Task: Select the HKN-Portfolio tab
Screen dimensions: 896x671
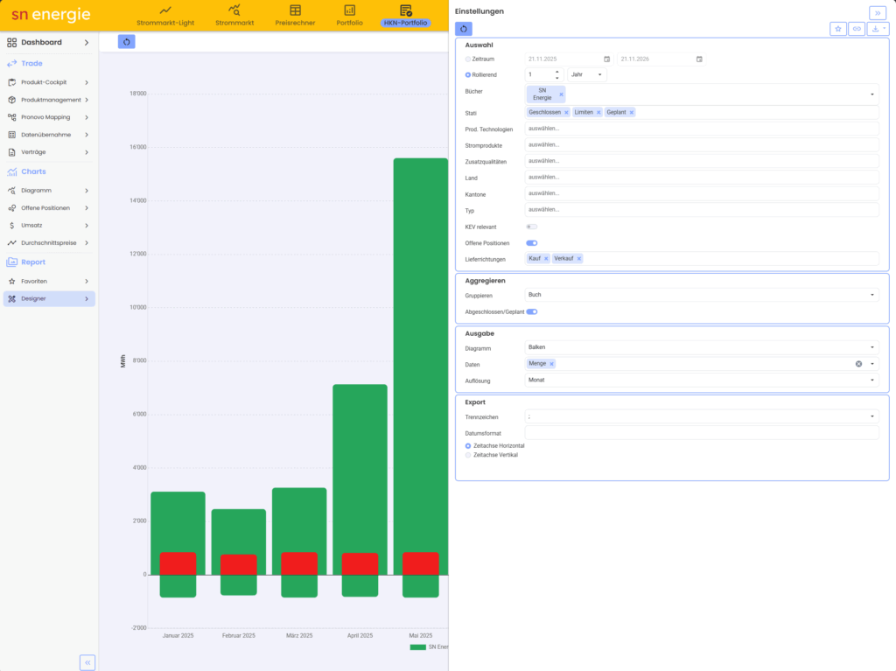Action: pos(405,16)
